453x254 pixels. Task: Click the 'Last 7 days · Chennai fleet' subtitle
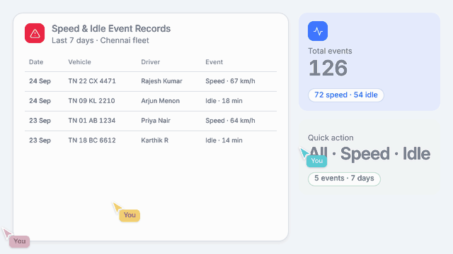[101, 40]
